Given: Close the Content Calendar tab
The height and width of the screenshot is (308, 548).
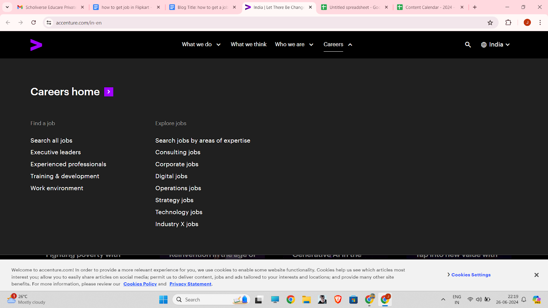Looking at the screenshot, I should click(462, 7).
